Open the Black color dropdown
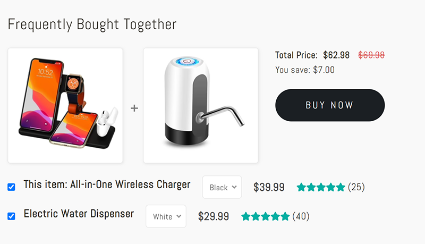The width and height of the screenshot is (425, 244). (222, 187)
